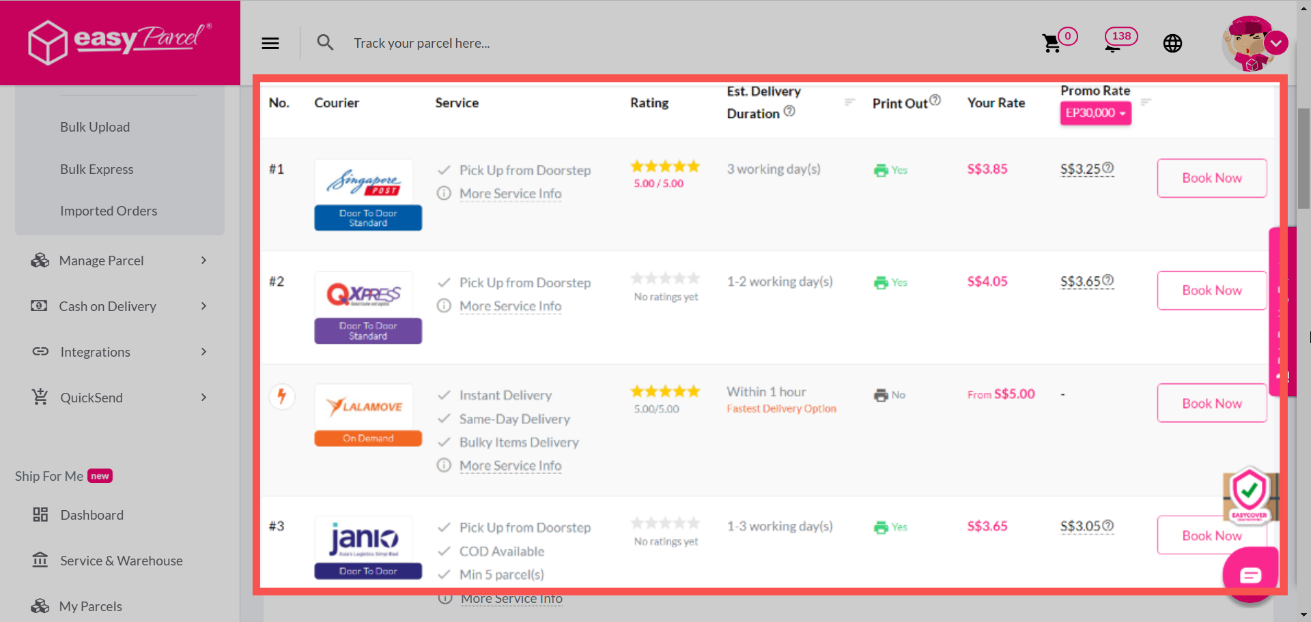1311x622 pixels.
Task: Open Imported Orders menu item
Action: (x=109, y=211)
